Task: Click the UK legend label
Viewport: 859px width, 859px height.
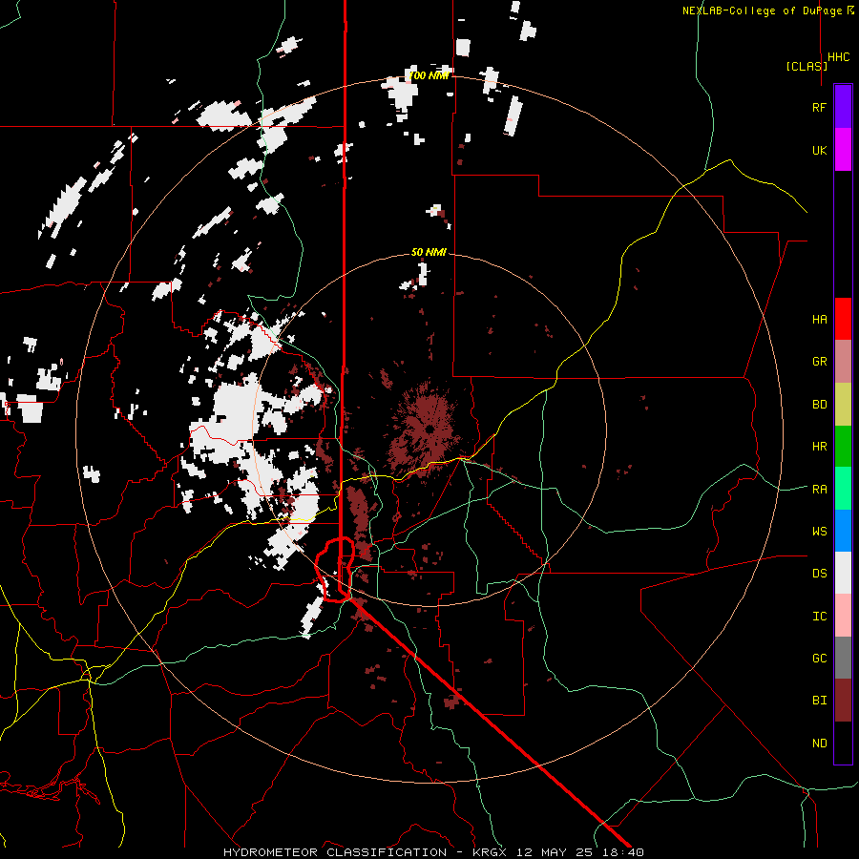Action: (819, 150)
